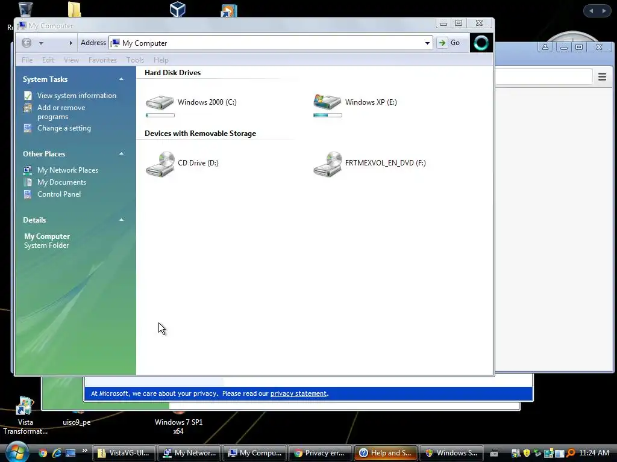
Task: Click the View system information icon
Action: coord(28,96)
